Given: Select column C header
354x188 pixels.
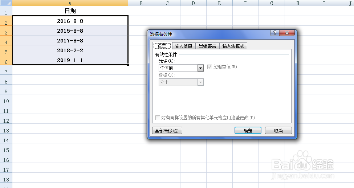Looking at the screenshot, I should (167, 3).
